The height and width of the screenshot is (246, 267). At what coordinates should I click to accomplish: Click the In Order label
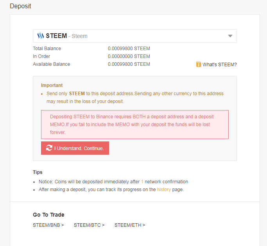41,56
